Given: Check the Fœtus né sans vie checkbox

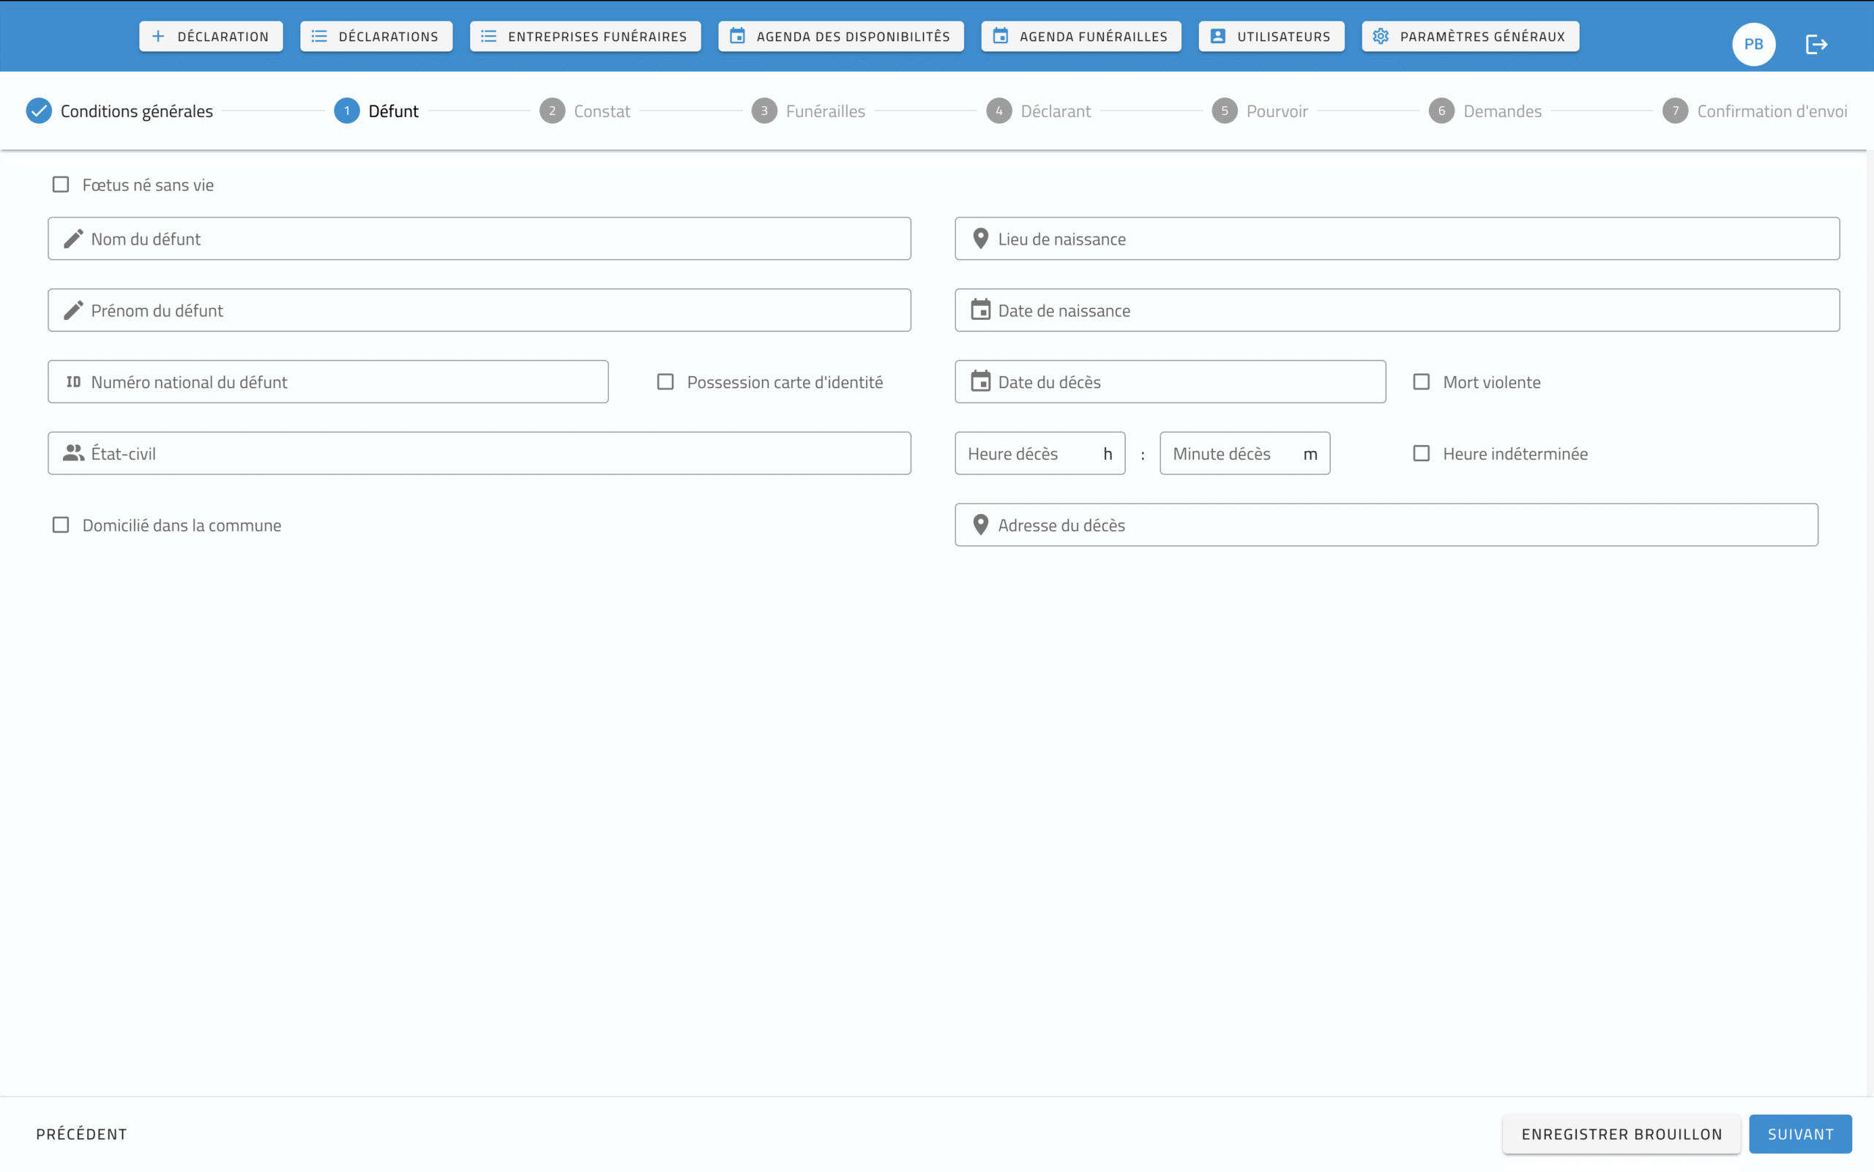Looking at the screenshot, I should coord(61,184).
